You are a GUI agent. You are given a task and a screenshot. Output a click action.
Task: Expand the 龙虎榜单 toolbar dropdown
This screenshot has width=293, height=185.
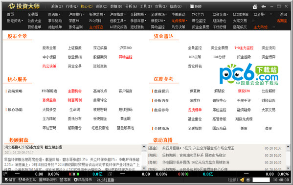pos(186,21)
